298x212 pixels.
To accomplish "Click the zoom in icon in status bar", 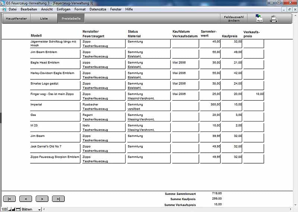I will click(14, 209).
